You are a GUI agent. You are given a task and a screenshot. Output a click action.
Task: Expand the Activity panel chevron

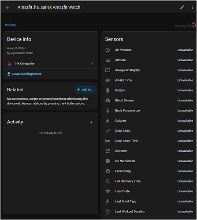pos(91,122)
